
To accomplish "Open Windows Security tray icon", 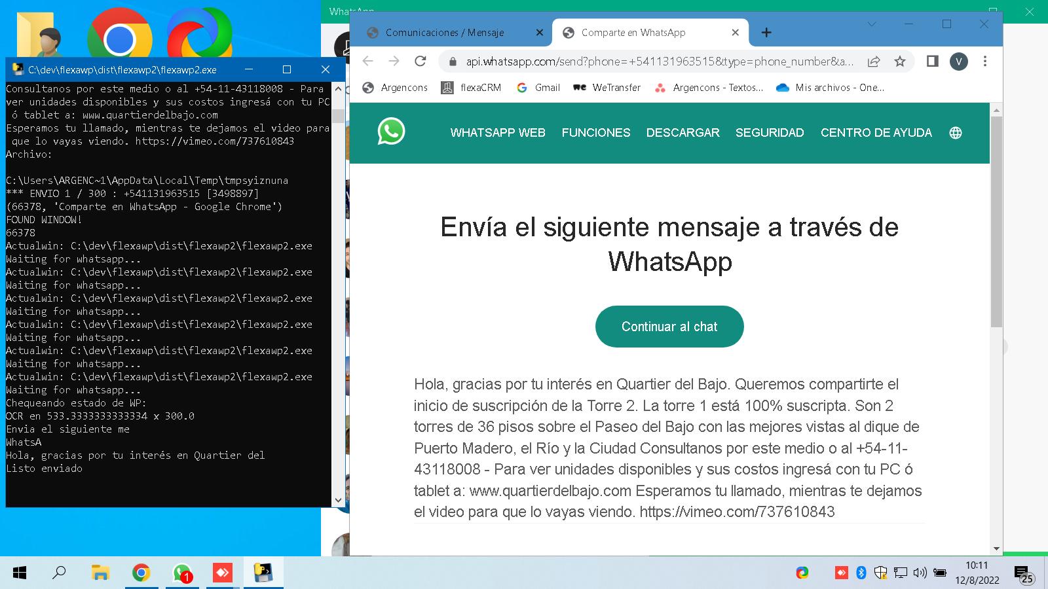I will click(881, 573).
